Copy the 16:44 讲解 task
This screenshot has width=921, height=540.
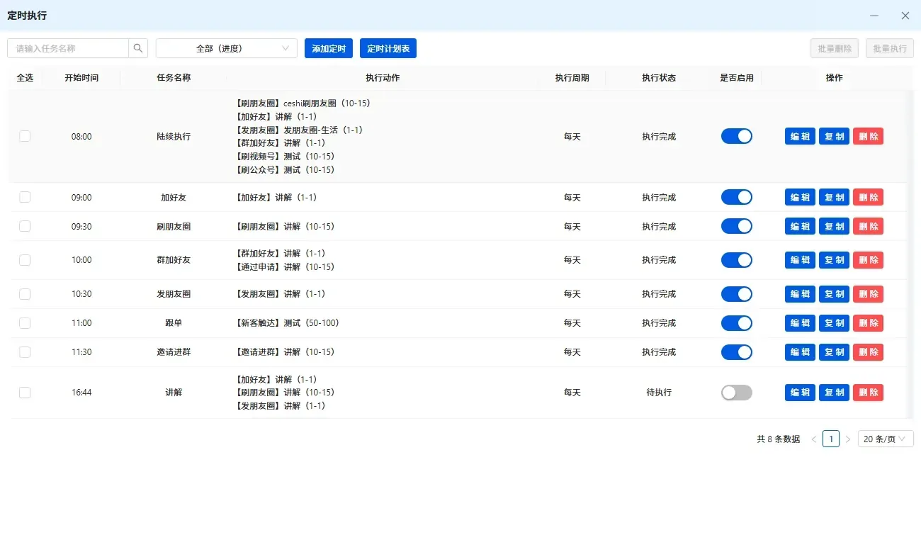point(834,392)
